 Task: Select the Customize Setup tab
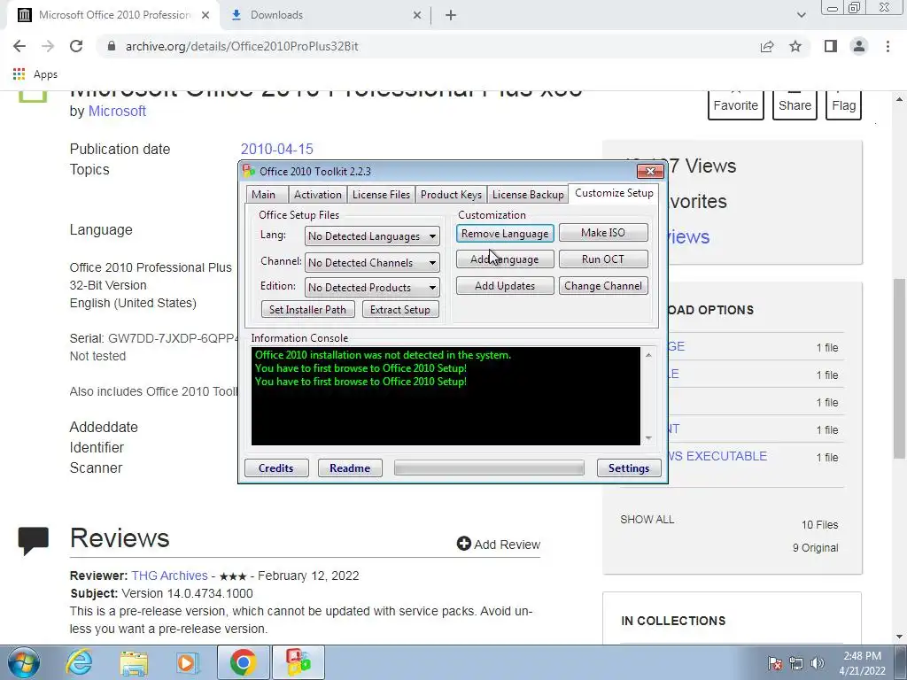coord(614,193)
